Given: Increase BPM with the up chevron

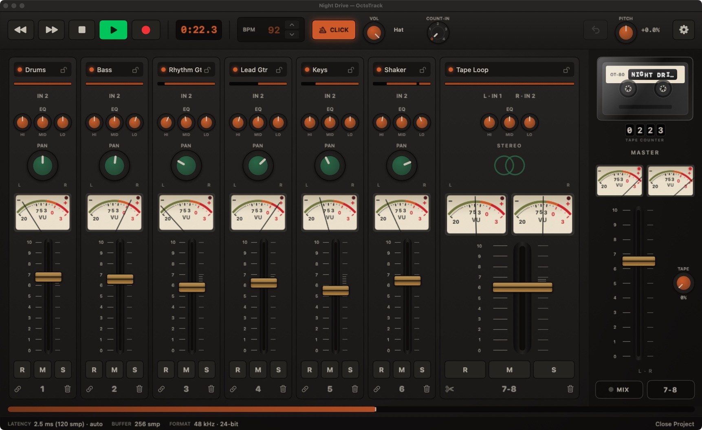Looking at the screenshot, I should (292, 25).
